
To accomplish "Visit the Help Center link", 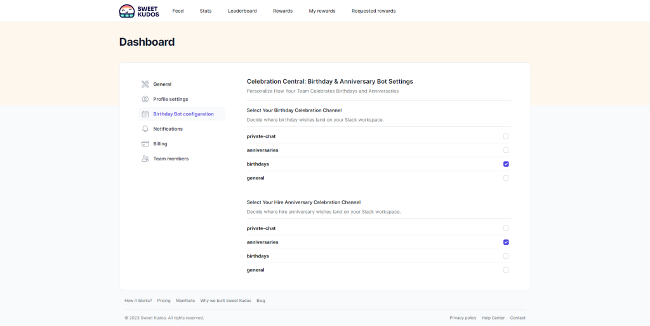I will click(x=493, y=318).
